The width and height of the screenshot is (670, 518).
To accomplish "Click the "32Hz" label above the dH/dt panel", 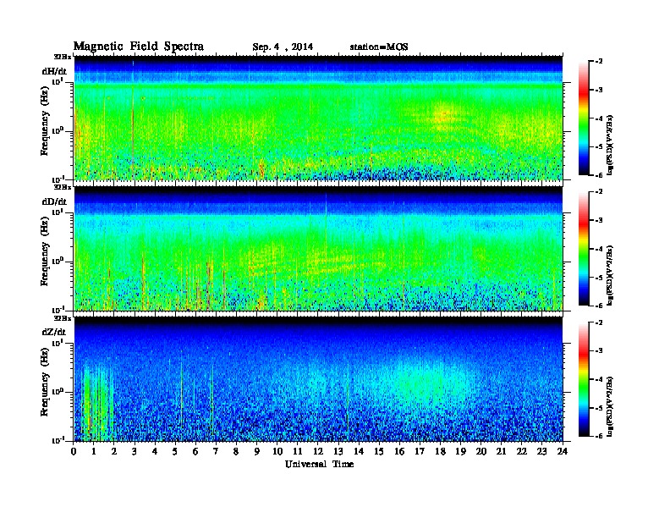I will (x=63, y=57).
